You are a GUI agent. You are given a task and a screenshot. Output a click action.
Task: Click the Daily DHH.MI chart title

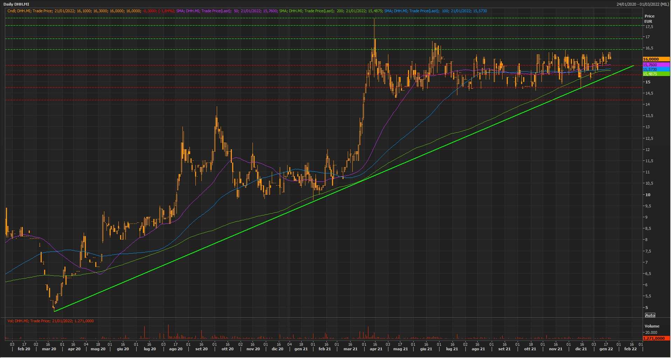(x=16, y=4)
